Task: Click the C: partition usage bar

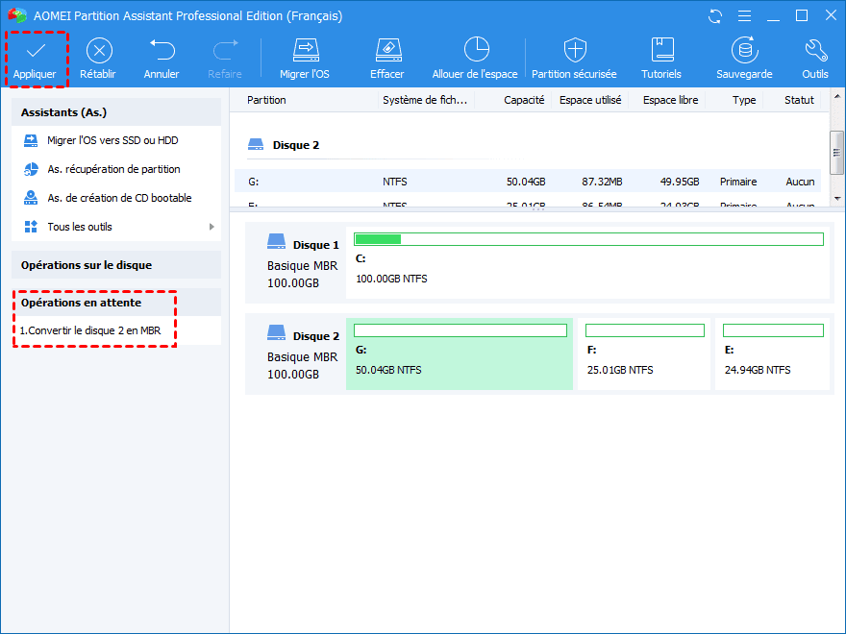Action: tap(588, 239)
